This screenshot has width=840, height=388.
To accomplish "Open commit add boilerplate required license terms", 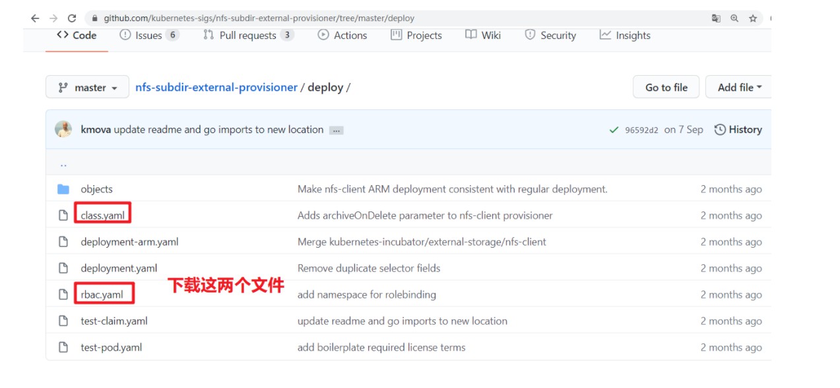I will (x=381, y=347).
